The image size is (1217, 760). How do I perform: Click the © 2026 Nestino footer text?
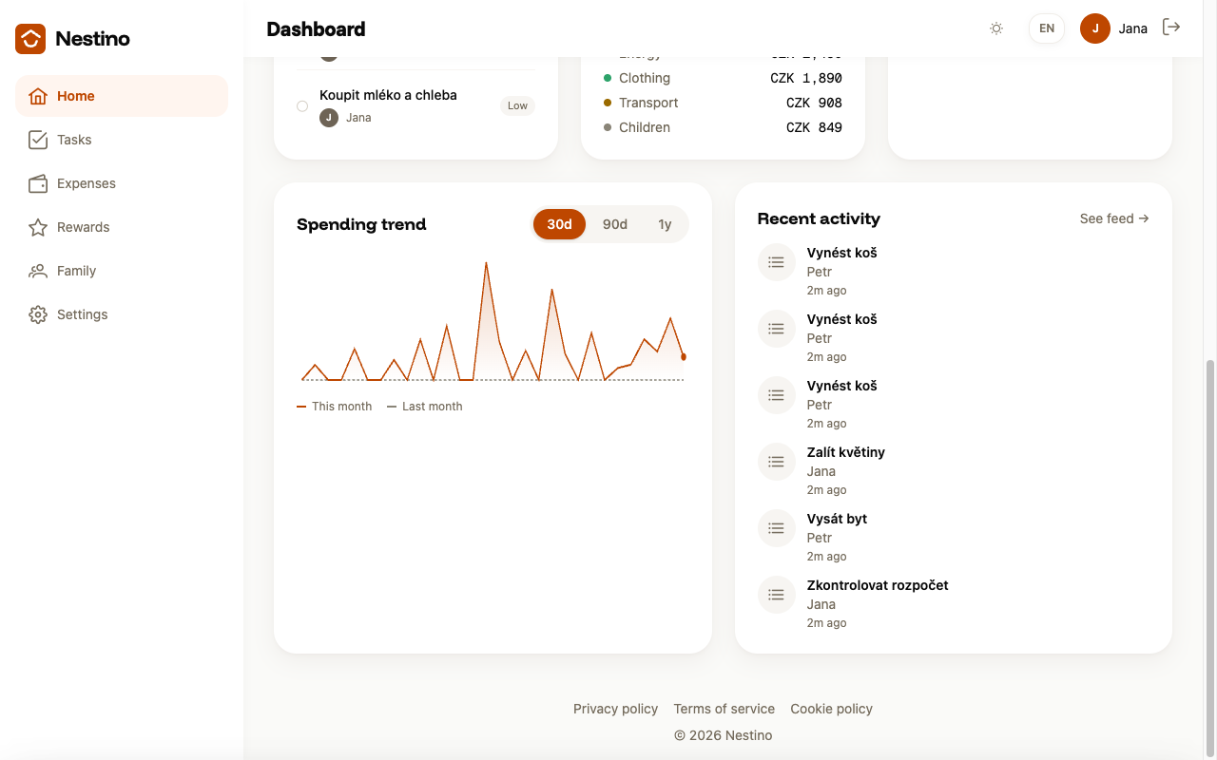[724, 735]
